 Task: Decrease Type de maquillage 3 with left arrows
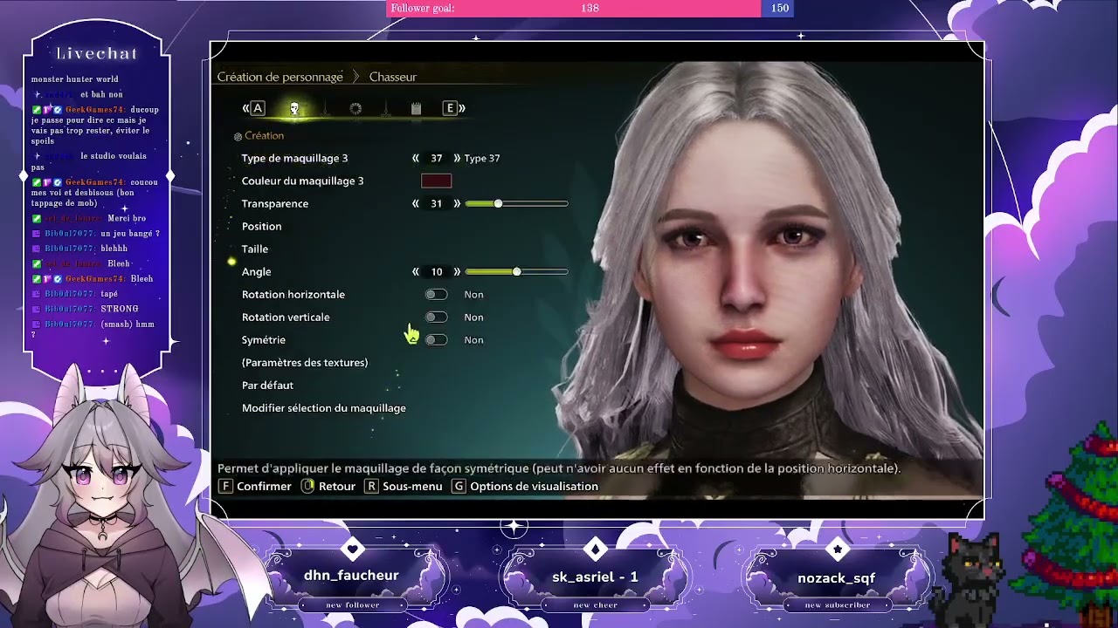click(416, 158)
